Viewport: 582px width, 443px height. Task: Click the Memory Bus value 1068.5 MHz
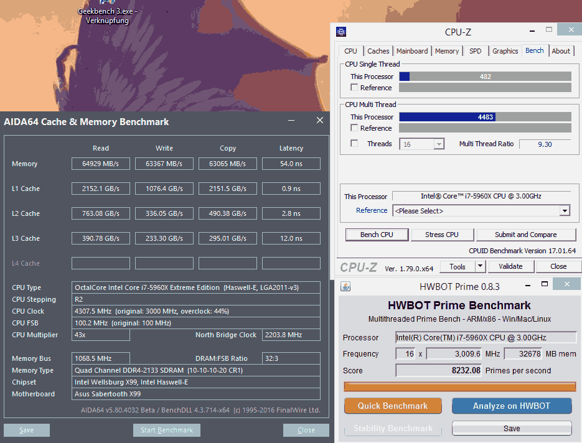click(101, 358)
